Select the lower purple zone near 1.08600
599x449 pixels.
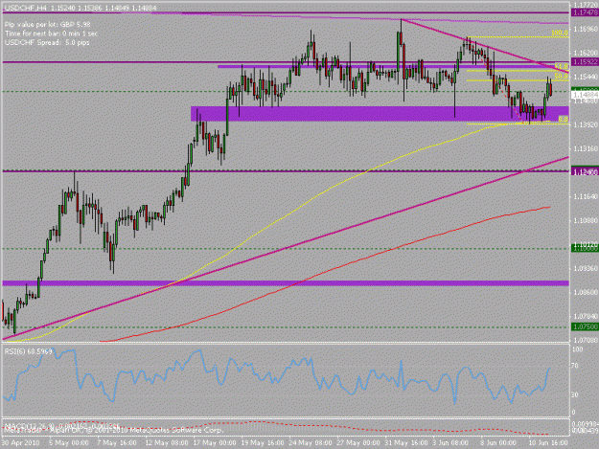tap(286, 283)
